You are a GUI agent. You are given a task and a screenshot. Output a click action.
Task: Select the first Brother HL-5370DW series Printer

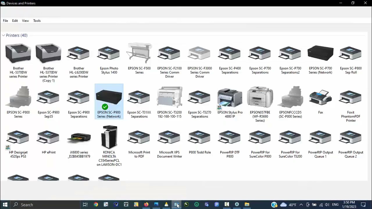tap(18, 61)
